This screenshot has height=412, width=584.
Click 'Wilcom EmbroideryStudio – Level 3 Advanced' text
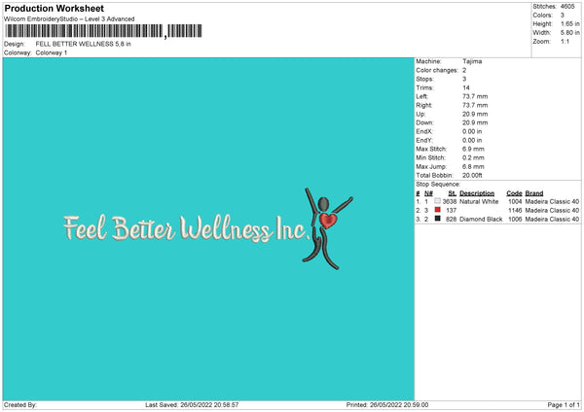point(69,19)
